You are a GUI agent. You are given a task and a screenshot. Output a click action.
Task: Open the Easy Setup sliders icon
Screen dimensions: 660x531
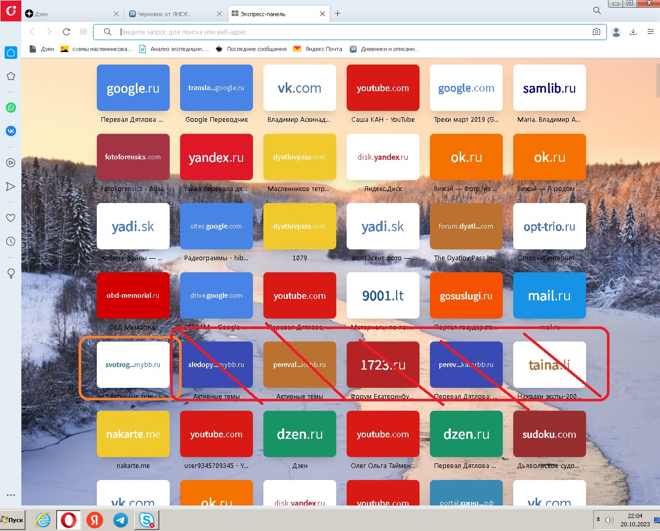click(x=650, y=32)
